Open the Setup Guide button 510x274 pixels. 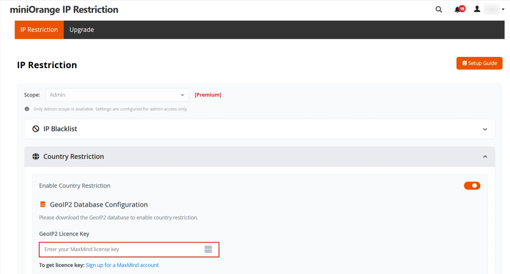479,63
